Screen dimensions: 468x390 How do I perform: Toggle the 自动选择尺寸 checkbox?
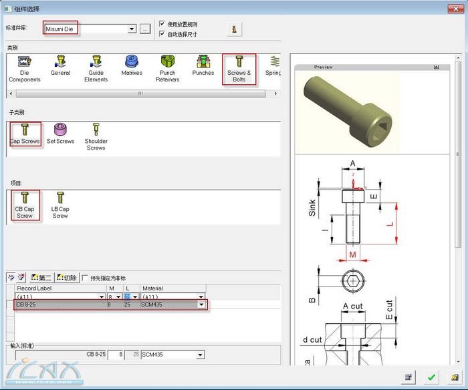[x=162, y=33]
